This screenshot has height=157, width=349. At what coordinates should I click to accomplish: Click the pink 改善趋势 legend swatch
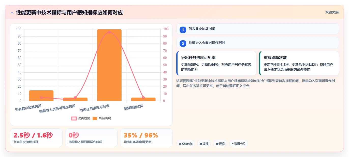tap(74, 118)
